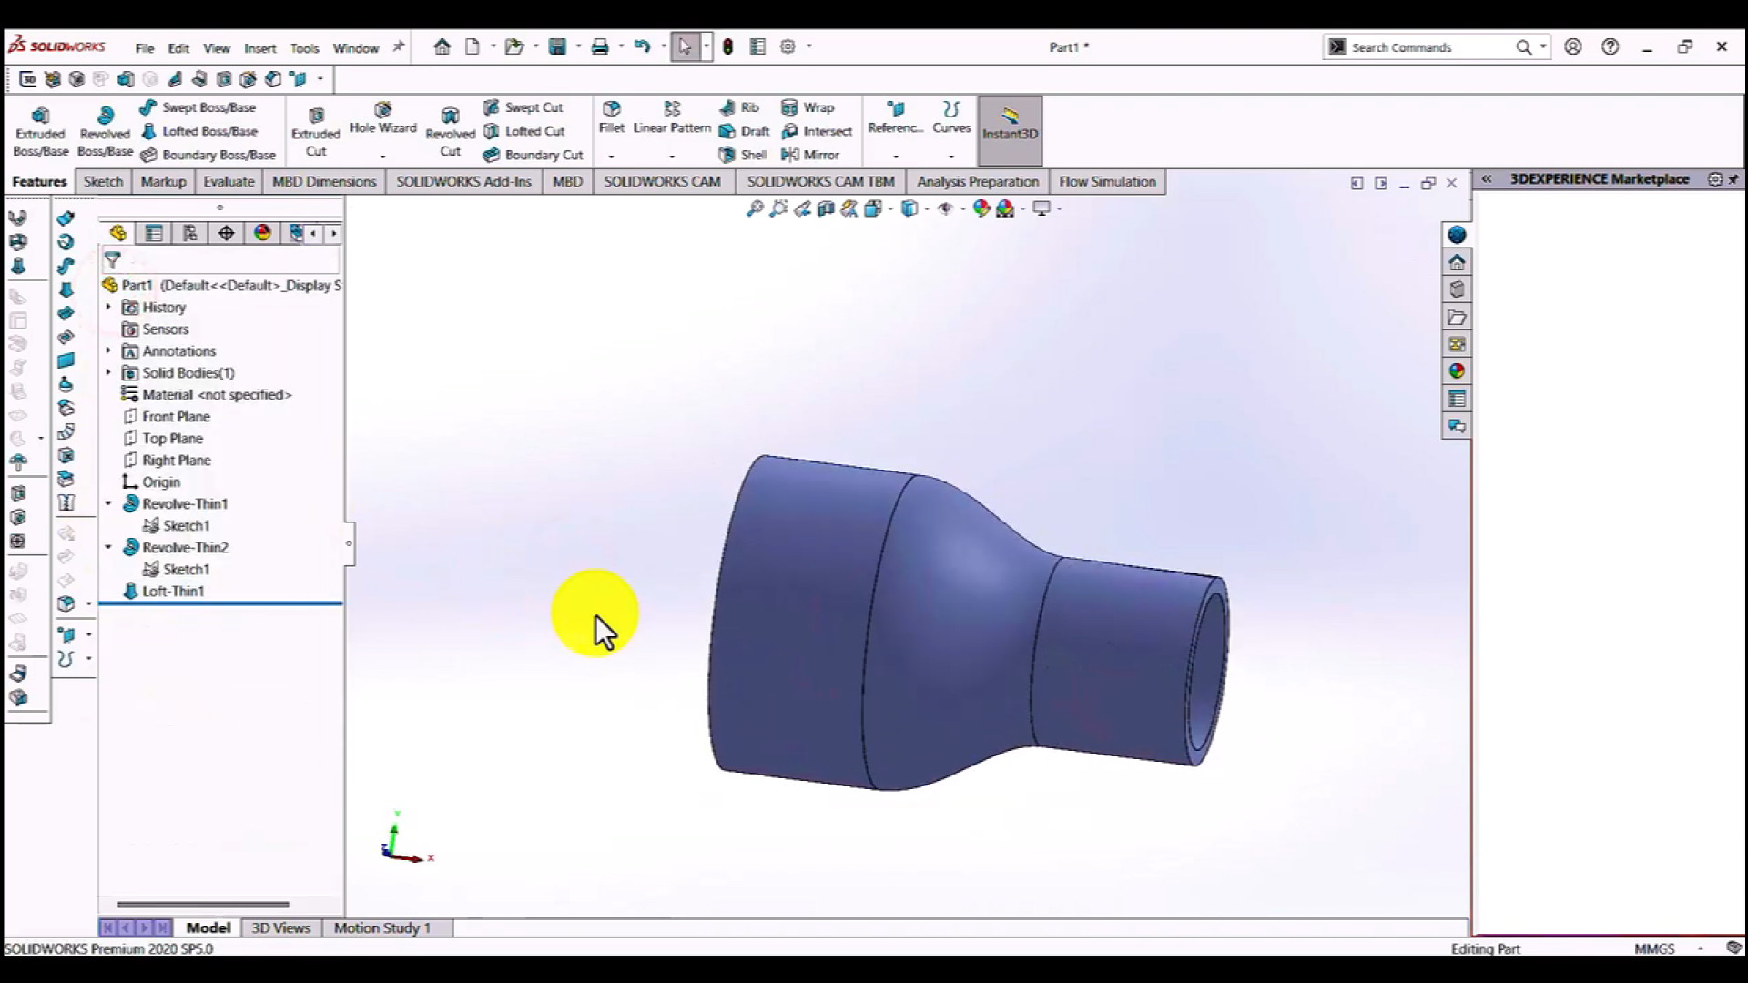Viewport: 1748px width, 983px height.
Task: Select the Extruded Cut tool
Action: click(x=315, y=131)
